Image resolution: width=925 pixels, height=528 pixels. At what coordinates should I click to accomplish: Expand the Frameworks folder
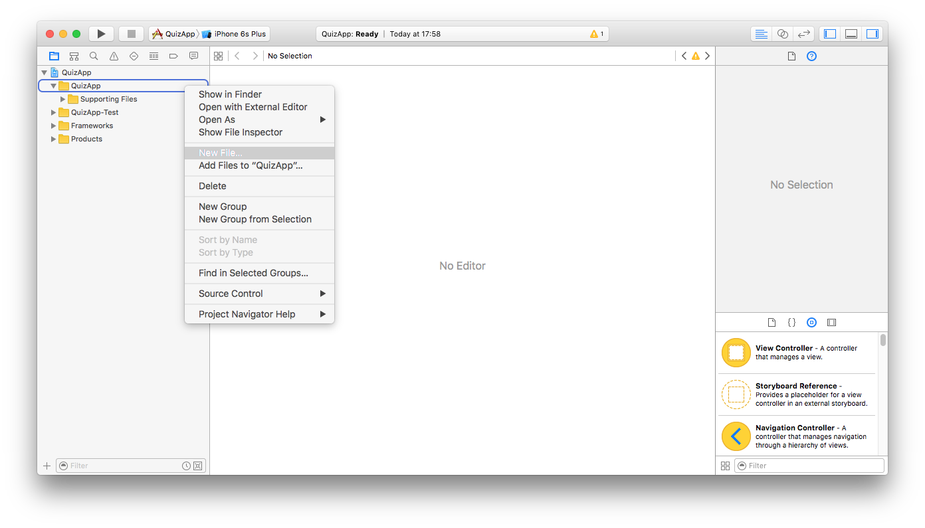tap(54, 126)
